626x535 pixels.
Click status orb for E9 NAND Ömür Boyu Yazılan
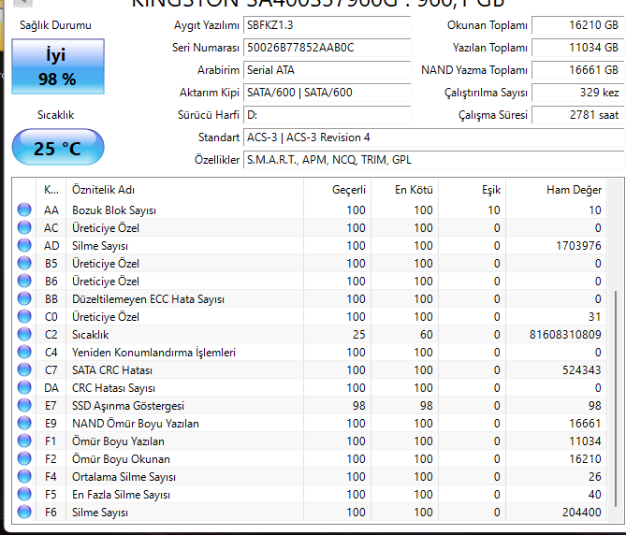[x=24, y=423]
